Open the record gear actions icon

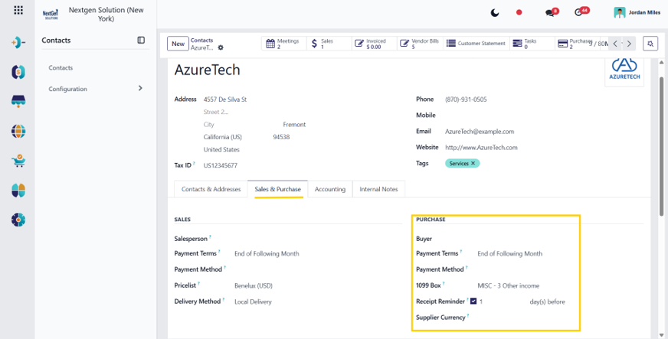(221, 47)
